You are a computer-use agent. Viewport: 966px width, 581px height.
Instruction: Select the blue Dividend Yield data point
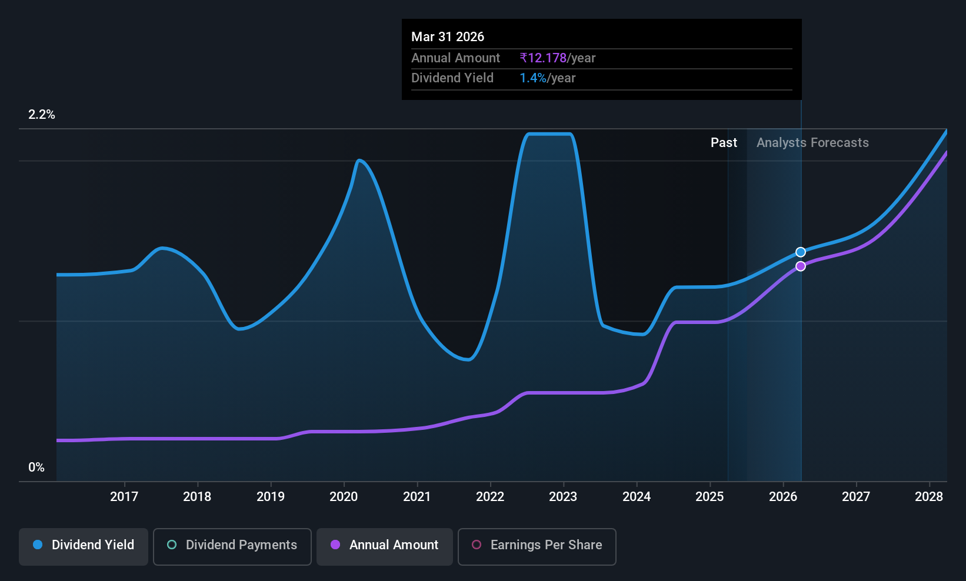[x=801, y=252]
